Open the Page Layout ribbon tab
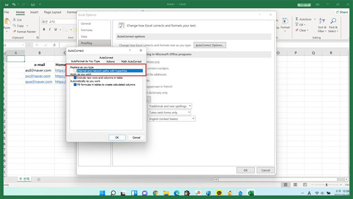Screen dimensions: 353x199 tap(52, 12)
